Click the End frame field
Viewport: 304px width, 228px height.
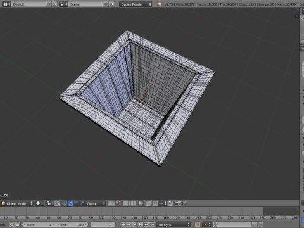(72, 224)
